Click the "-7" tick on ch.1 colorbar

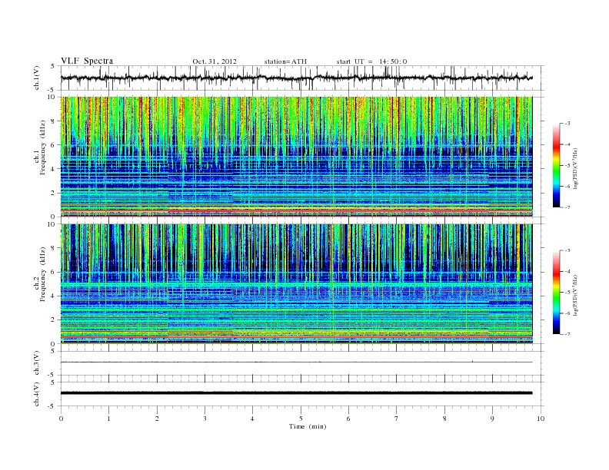[x=567, y=207]
